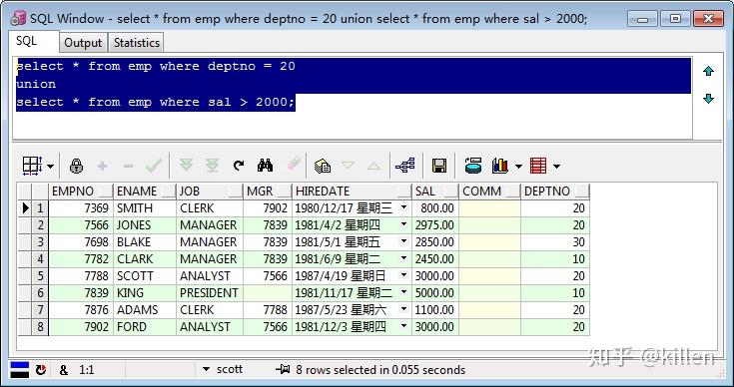Click inside the SQL editor text area

point(352,98)
